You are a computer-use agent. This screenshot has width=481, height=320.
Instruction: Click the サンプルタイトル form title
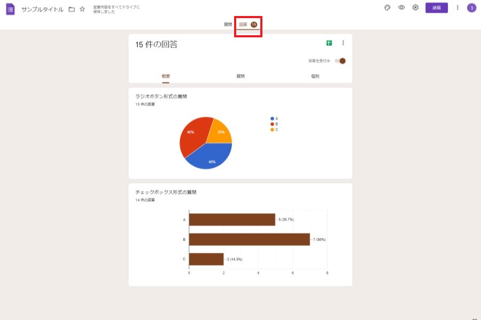point(42,9)
